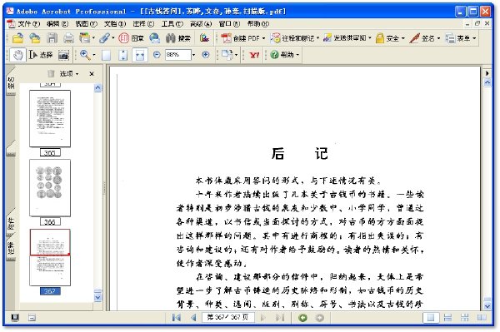500x332 pixels.
Task: Click the Zoom out minus button
Action: coord(157,55)
